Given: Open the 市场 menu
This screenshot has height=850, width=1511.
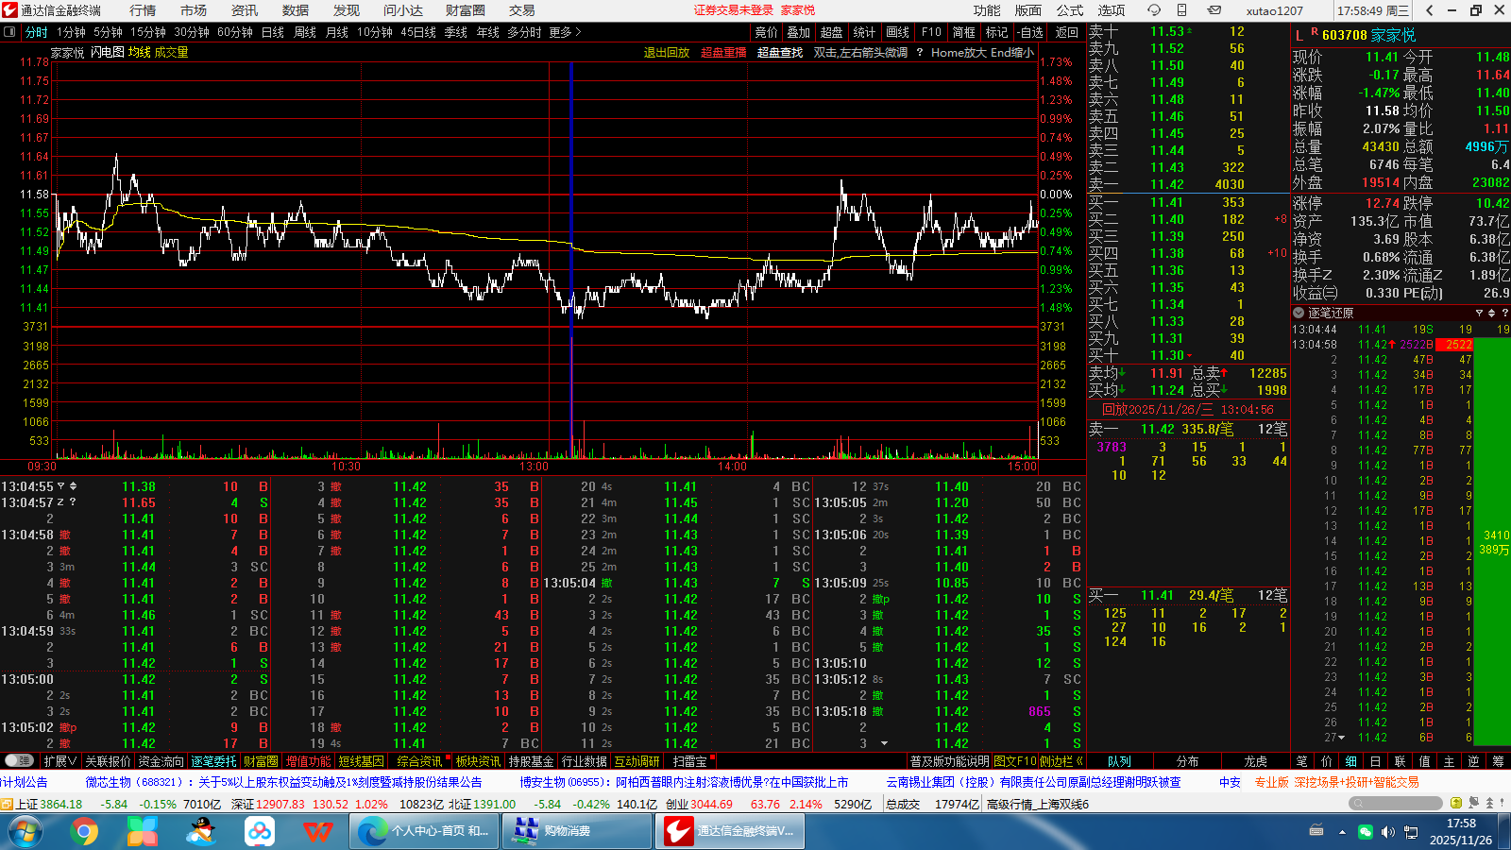Looking at the screenshot, I should coord(194,10).
